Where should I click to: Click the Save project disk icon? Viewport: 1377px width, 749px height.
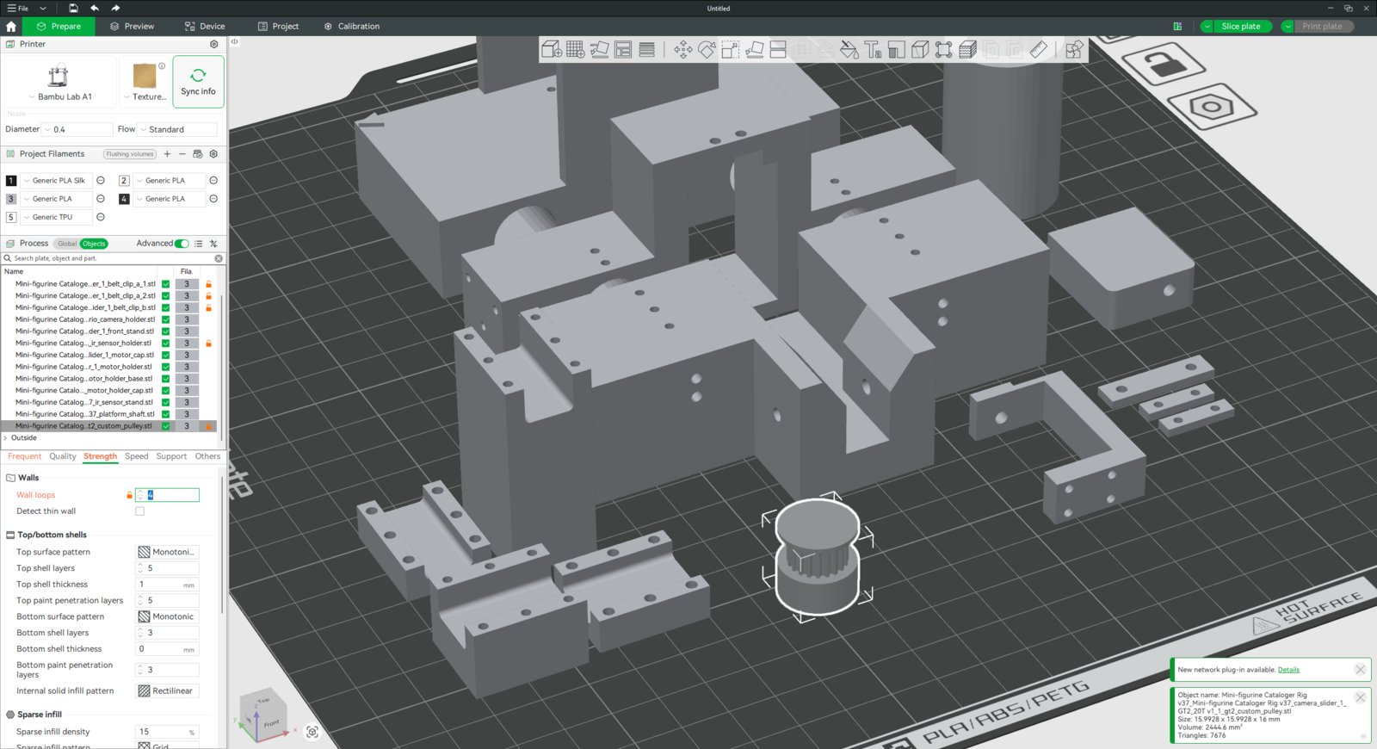tap(73, 8)
